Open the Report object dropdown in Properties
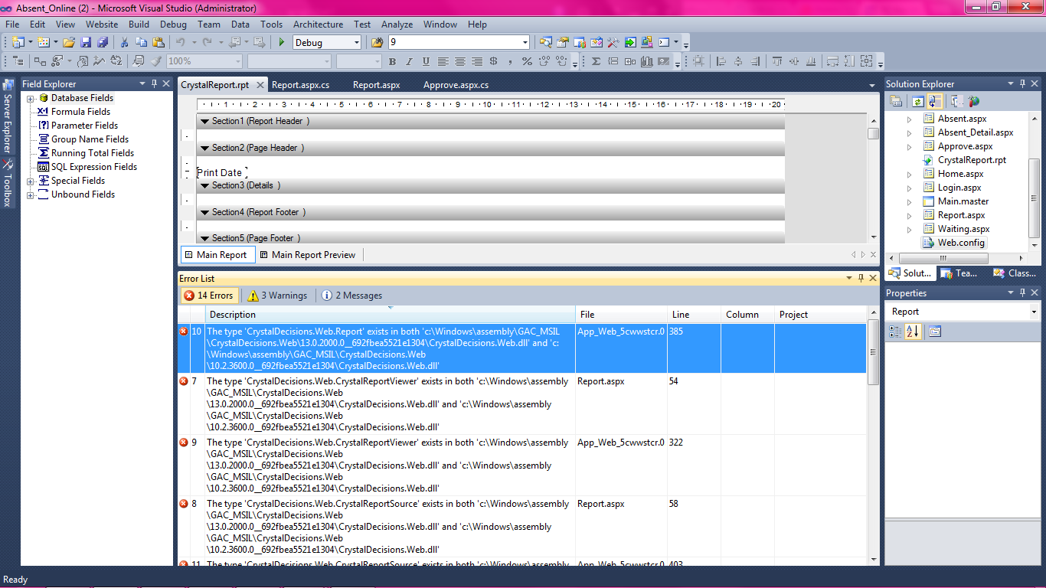Screen dimensions: 1046x588 [x=1033, y=312]
